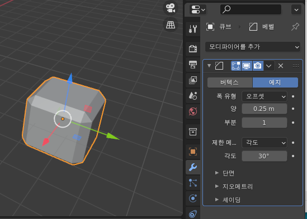Open the View Layer properties tab

pos(193,80)
